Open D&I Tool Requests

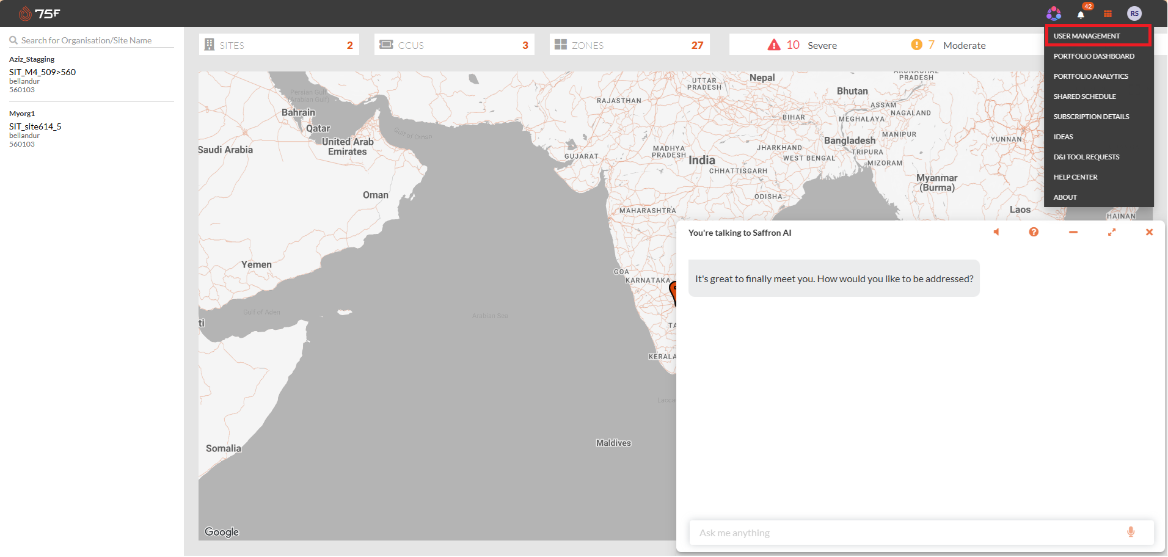pyautogui.click(x=1098, y=157)
